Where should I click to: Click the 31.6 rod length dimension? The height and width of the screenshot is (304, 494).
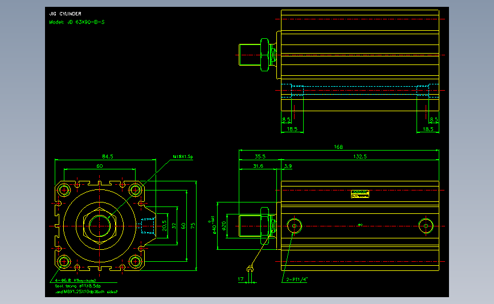pos(258,166)
